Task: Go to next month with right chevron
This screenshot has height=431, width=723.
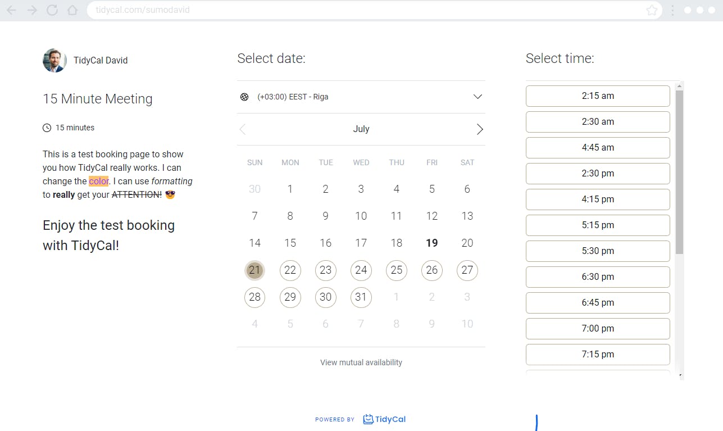Action: click(480, 129)
